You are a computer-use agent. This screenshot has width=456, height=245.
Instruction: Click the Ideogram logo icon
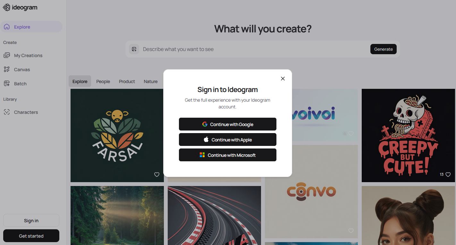pyautogui.click(x=6, y=7)
